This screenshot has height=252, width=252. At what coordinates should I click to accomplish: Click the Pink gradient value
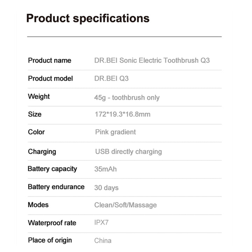tap(115, 132)
